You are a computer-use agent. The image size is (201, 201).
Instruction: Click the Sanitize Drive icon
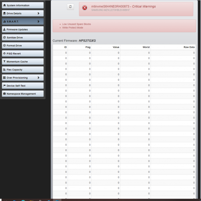tap(4, 37)
